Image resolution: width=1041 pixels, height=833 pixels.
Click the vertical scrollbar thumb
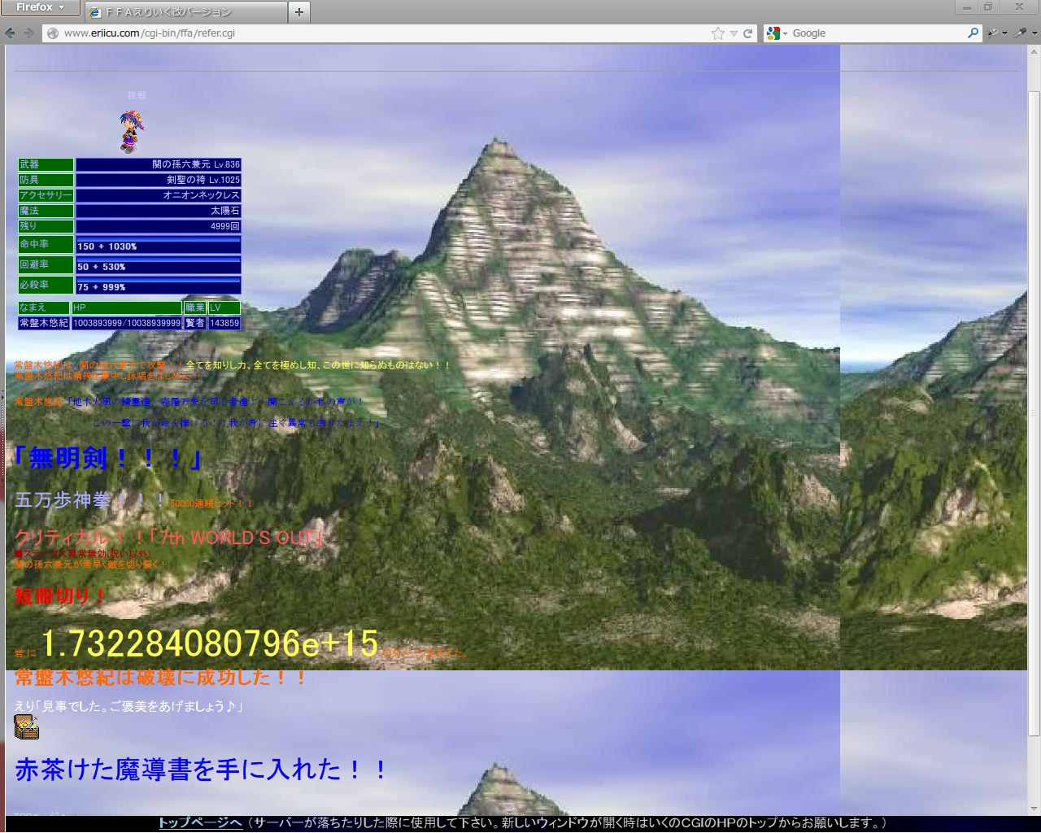[x=1034, y=415]
